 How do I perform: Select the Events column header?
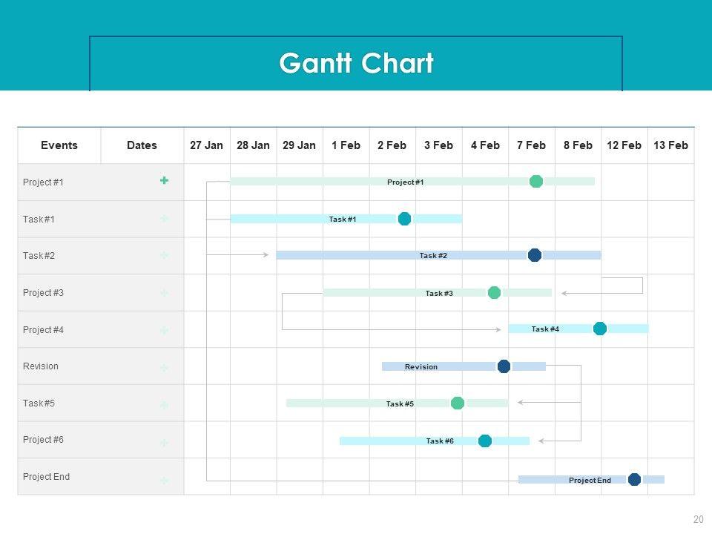pos(59,145)
